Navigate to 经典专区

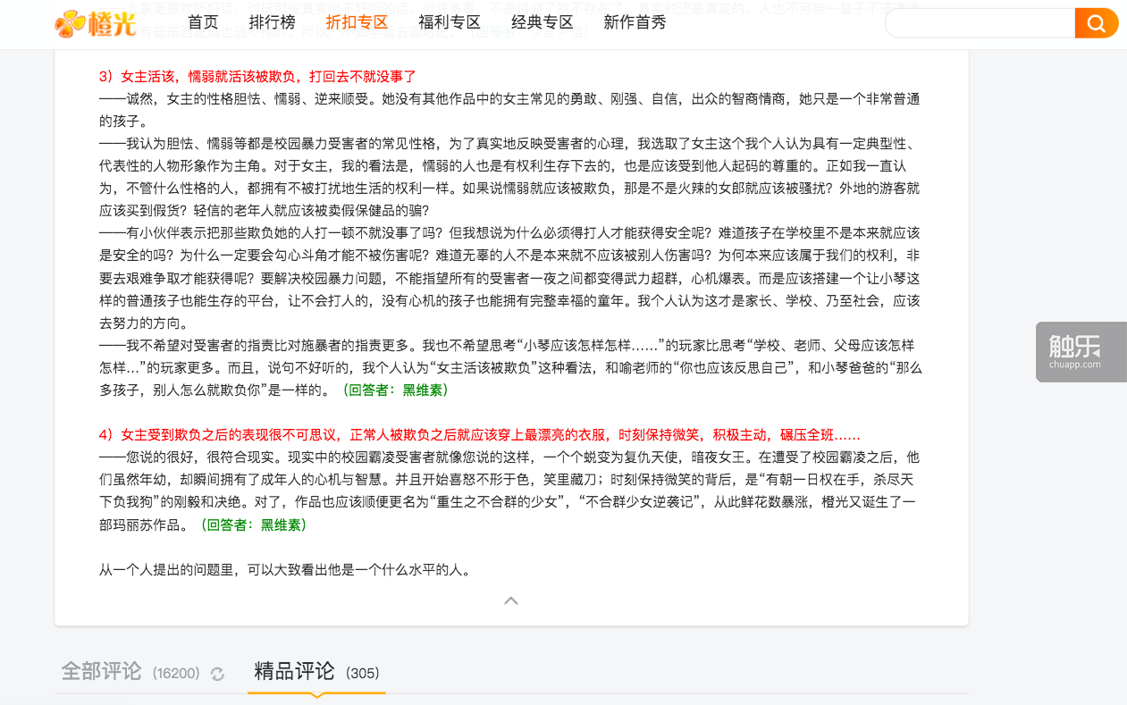coord(542,22)
